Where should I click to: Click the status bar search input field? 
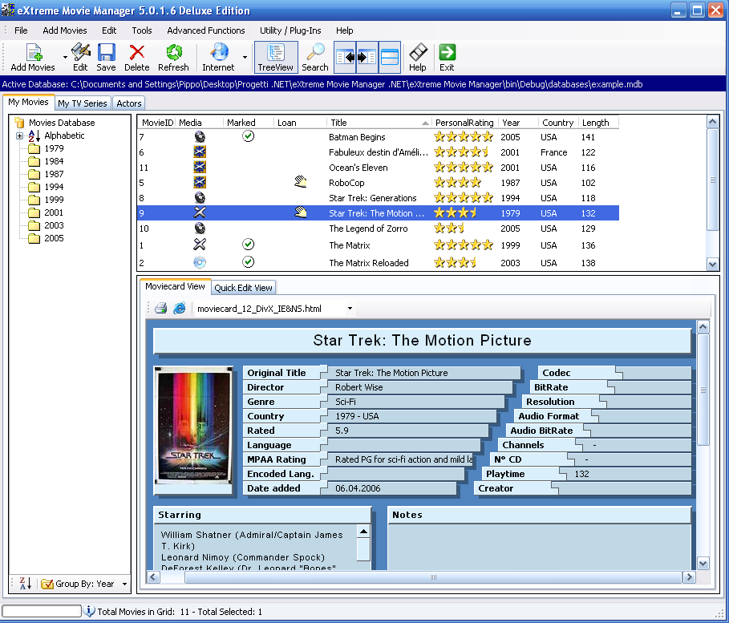(x=42, y=611)
